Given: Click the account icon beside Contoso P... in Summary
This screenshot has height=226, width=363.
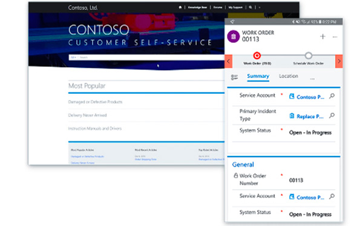Looking at the screenshot, I should point(292,96).
